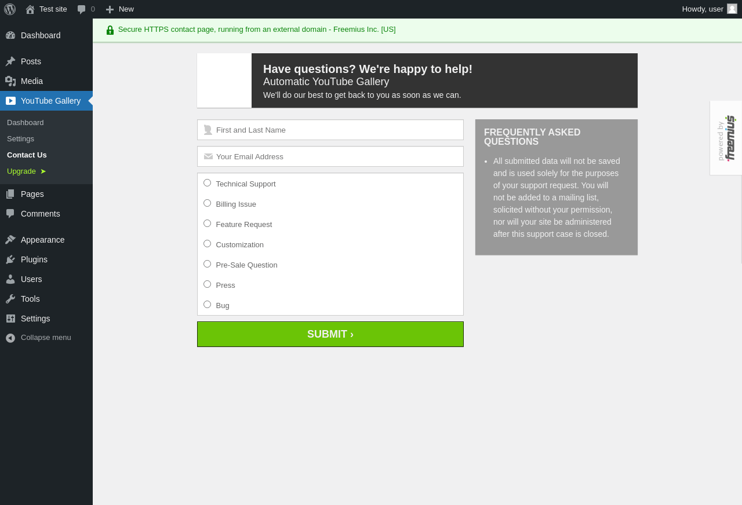
Task: Click the Posts pushpin icon
Action: (10, 61)
